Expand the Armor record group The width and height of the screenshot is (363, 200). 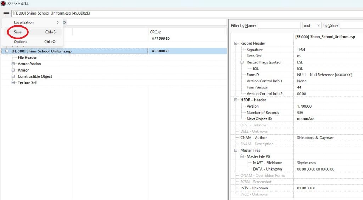point(13,70)
